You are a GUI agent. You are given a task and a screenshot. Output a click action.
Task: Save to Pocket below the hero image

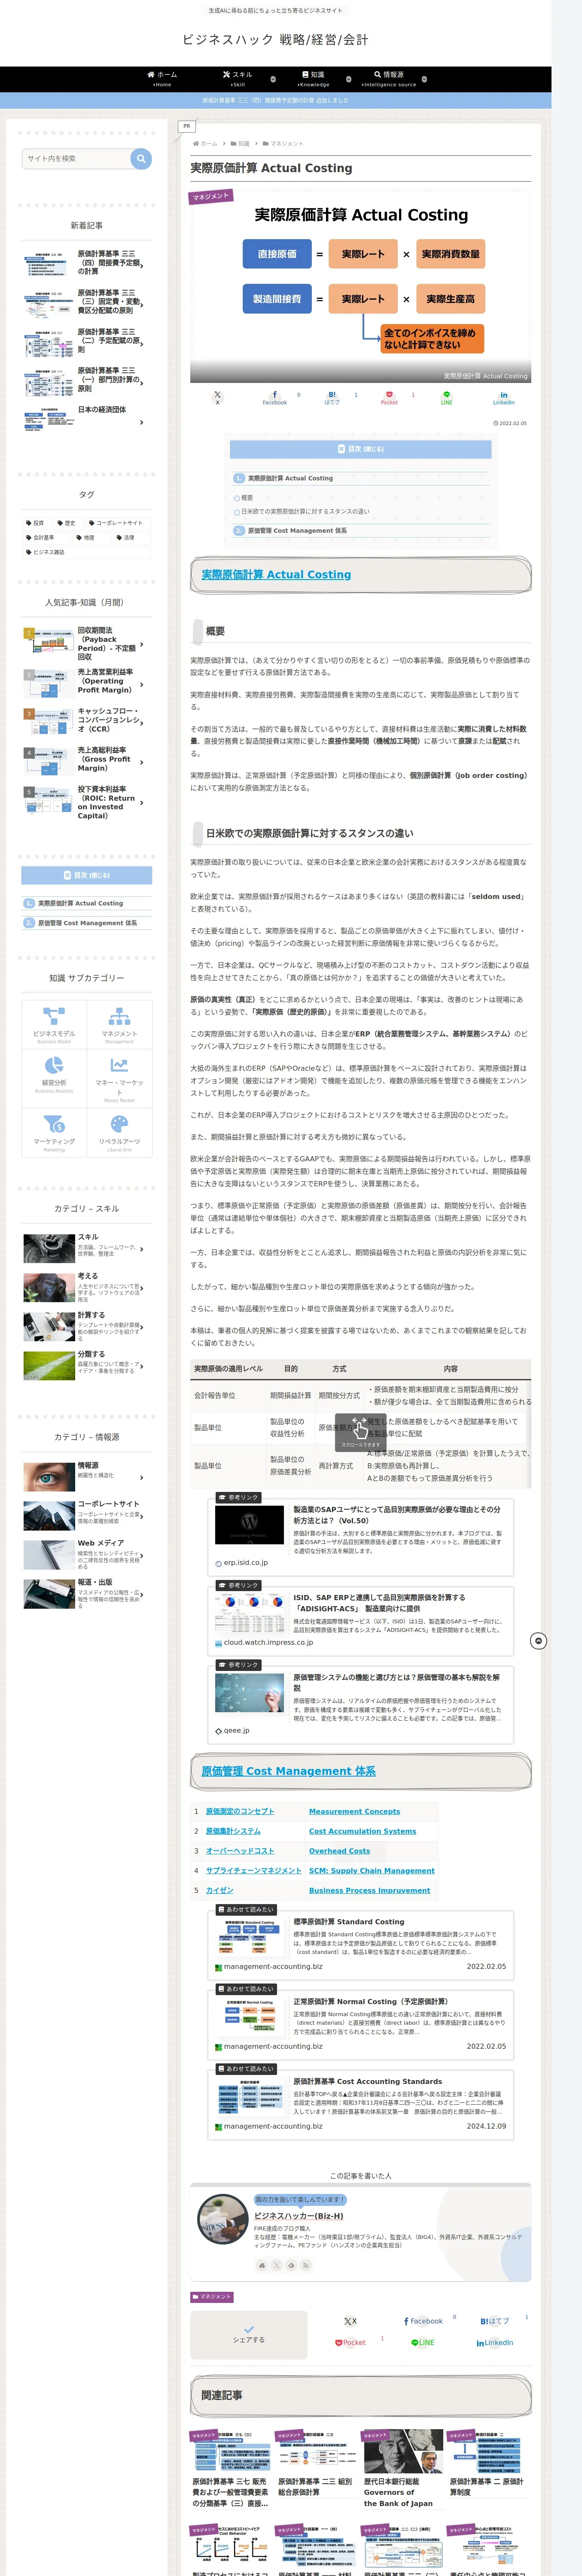[x=389, y=397]
